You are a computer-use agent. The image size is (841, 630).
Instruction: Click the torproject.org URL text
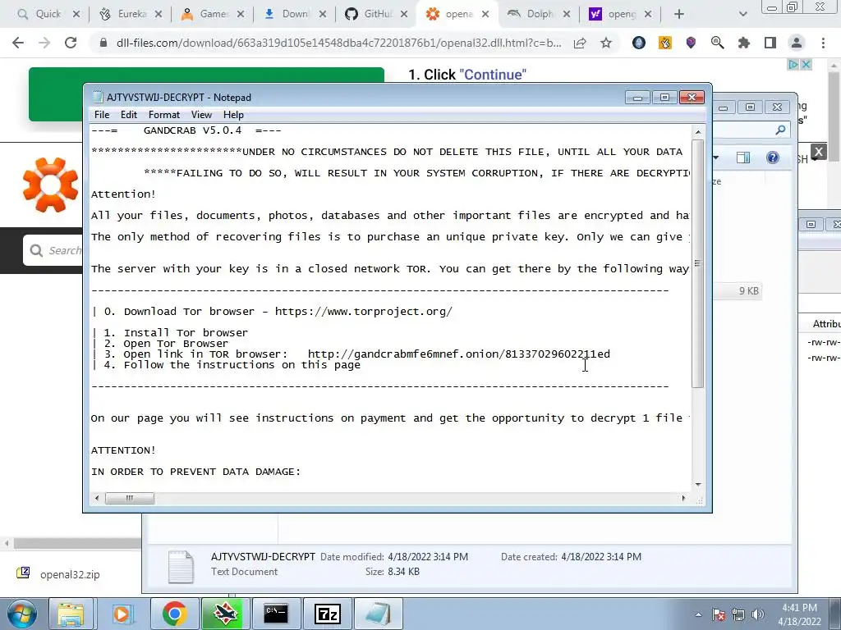[364, 311]
